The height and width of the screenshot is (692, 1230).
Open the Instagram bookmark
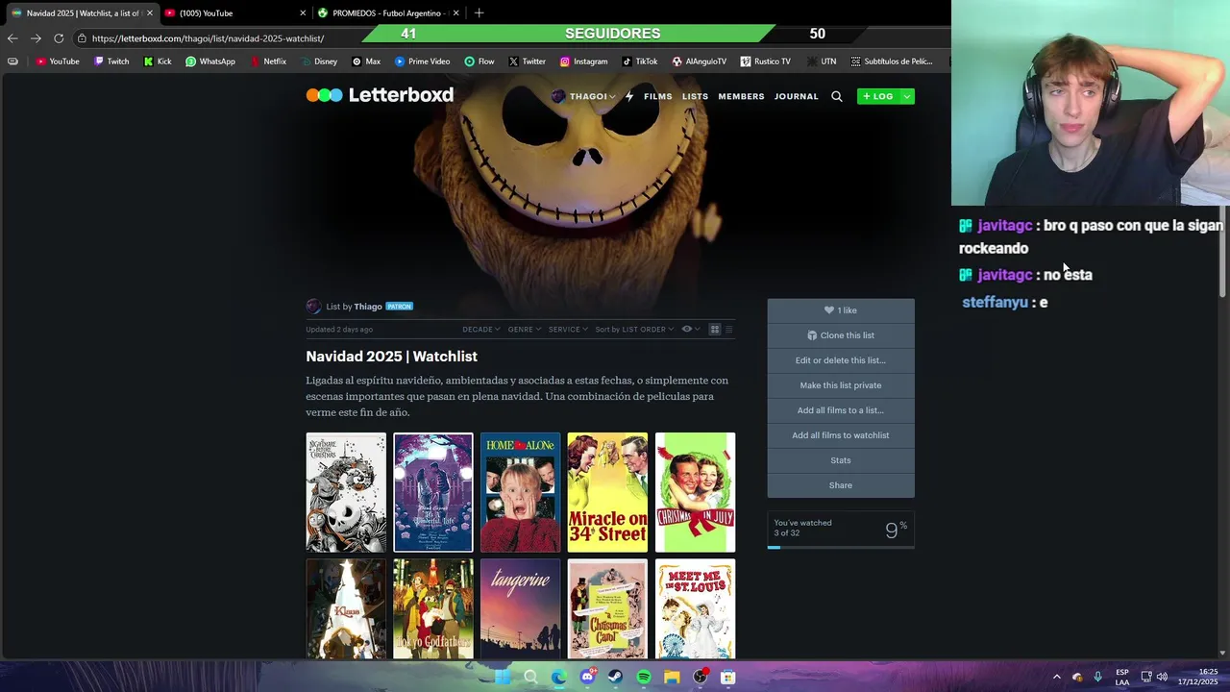tap(583, 62)
